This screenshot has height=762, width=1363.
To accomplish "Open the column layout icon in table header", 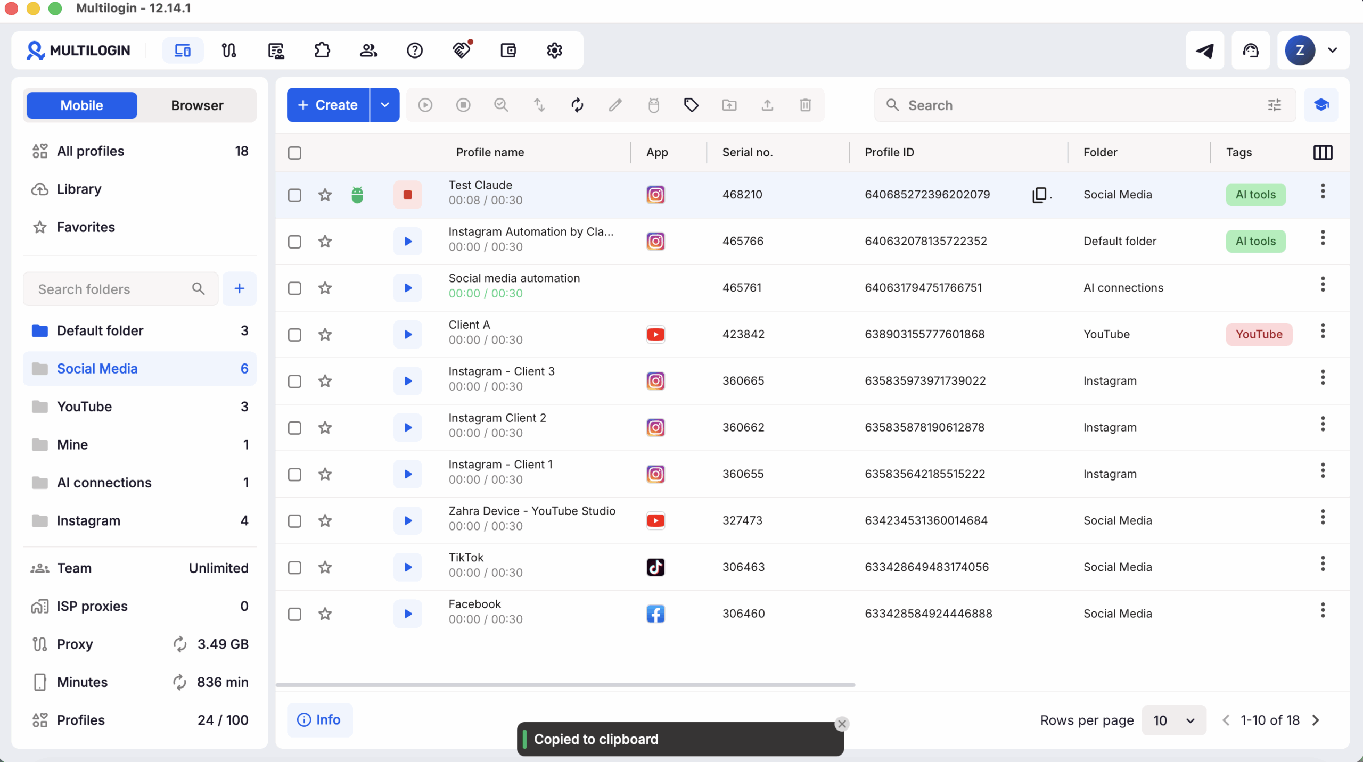I will tap(1323, 152).
